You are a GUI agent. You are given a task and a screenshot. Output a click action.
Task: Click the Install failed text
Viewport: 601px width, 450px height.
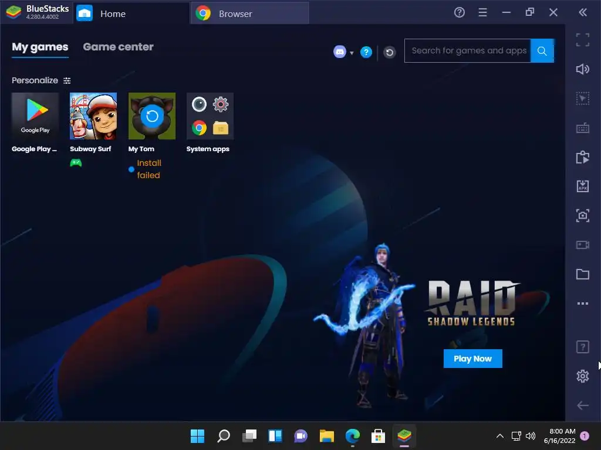(x=148, y=169)
